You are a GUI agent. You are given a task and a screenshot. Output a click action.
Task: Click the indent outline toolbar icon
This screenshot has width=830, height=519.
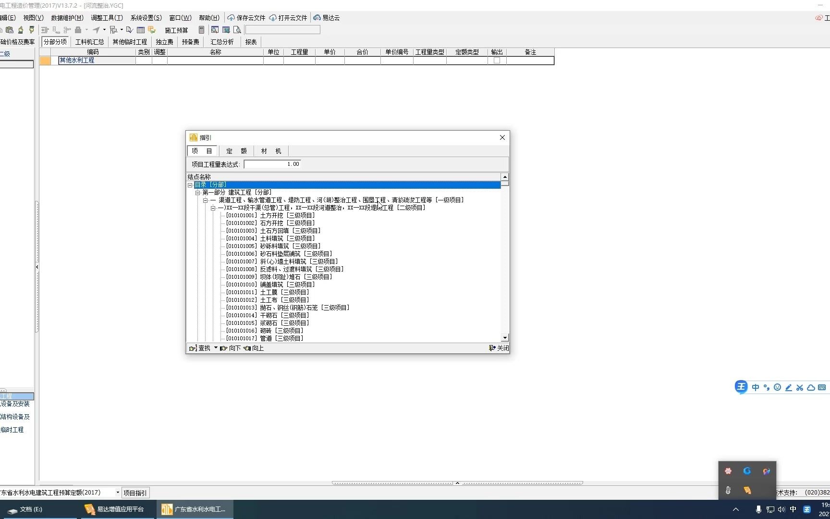[x=45, y=30]
